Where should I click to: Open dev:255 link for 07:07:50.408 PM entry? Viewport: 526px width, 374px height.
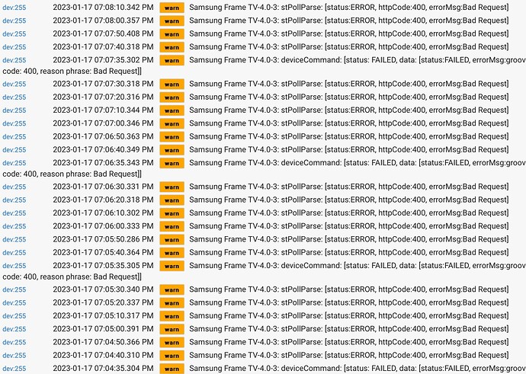[14, 34]
